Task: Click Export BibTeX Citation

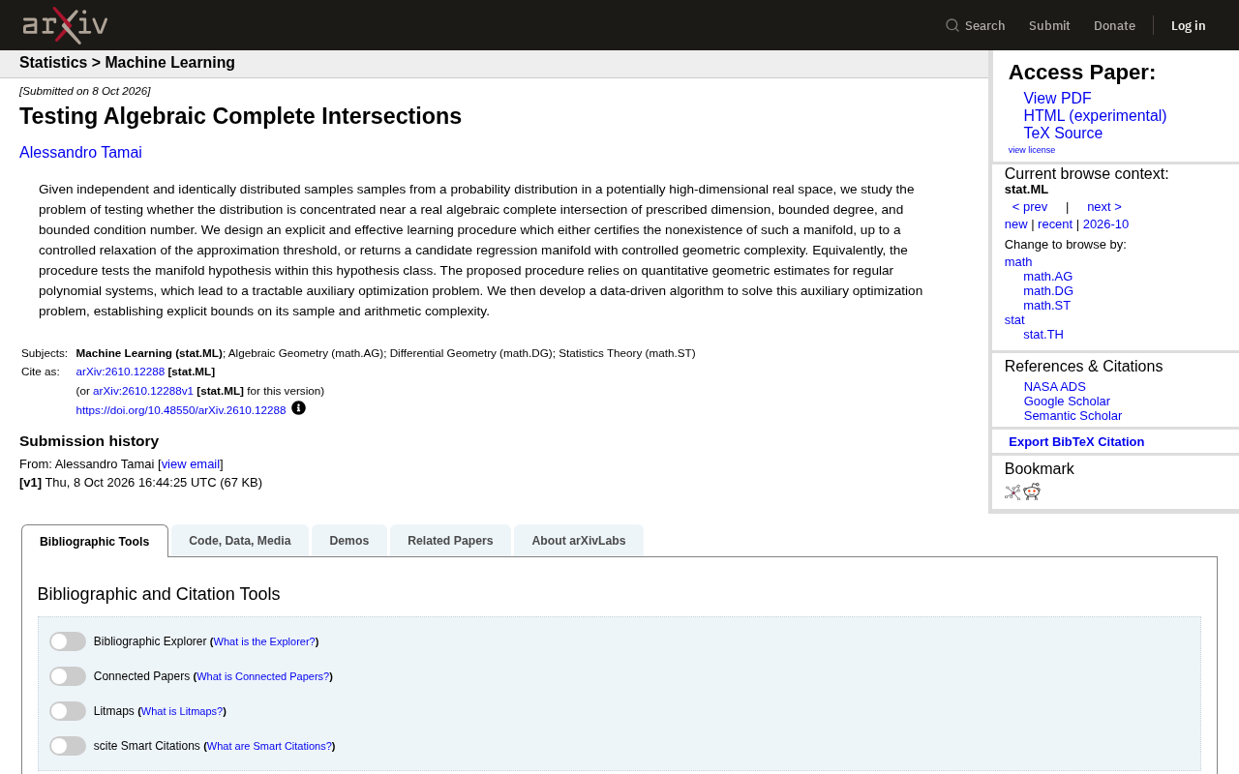Action: point(1076,442)
